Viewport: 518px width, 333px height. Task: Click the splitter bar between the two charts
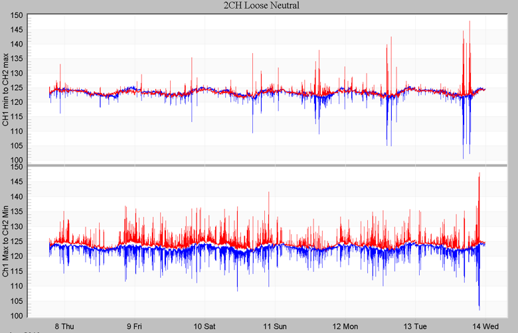tap(267, 165)
